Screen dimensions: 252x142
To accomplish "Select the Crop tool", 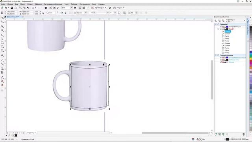I will [x=2, y=26].
